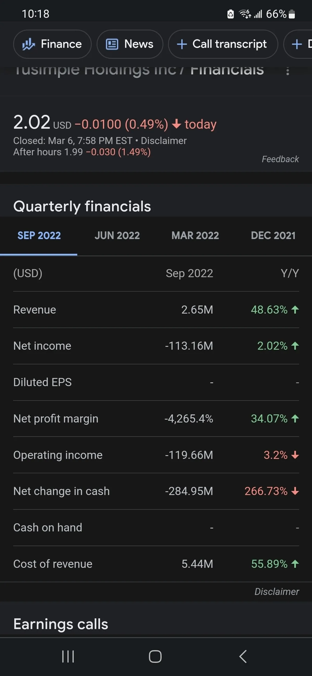Screen dimensions: 312x676
Task: Switch to the SEP 2022 tab
Action: point(39,235)
